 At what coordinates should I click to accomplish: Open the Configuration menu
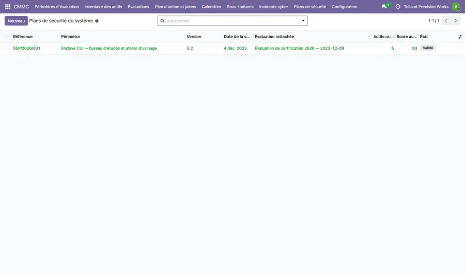[x=344, y=7]
